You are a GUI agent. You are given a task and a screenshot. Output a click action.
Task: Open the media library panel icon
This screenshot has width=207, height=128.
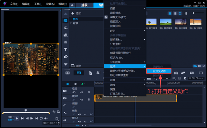(x=65, y=21)
